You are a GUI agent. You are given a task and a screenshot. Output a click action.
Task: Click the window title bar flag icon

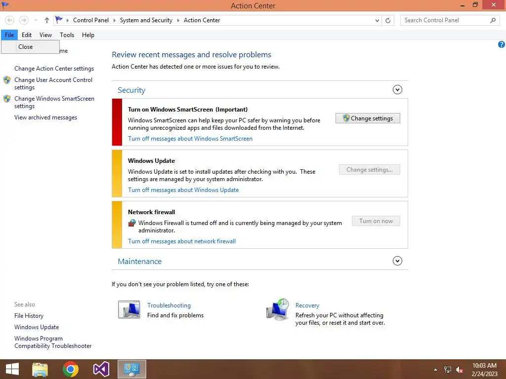pyautogui.click(x=5, y=5)
